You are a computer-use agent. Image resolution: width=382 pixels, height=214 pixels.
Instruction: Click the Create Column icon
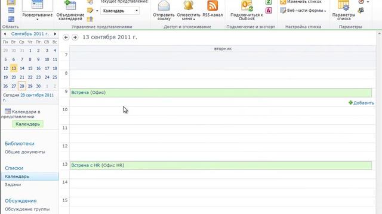pos(90,19)
